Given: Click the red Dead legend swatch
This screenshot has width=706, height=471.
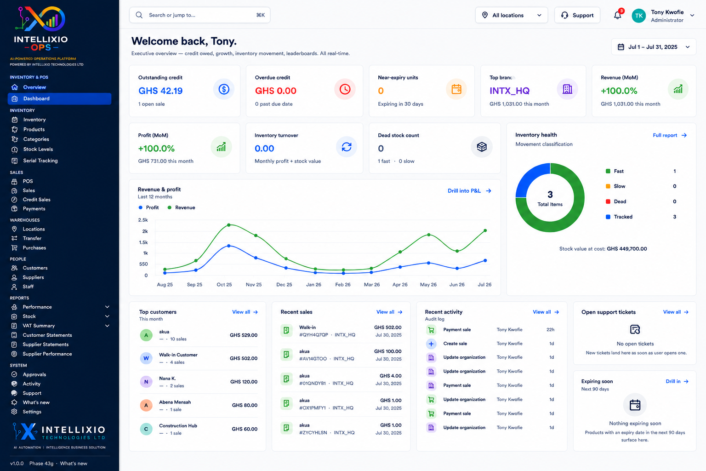Looking at the screenshot, I should tap(608, 201).
